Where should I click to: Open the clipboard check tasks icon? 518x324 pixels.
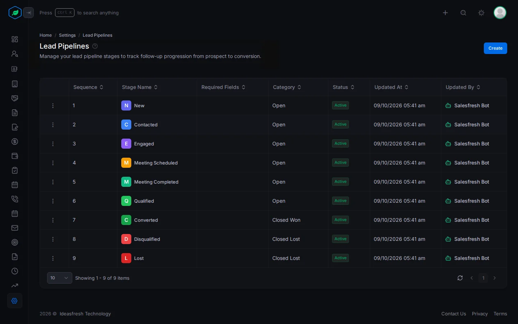pos(15,170)
